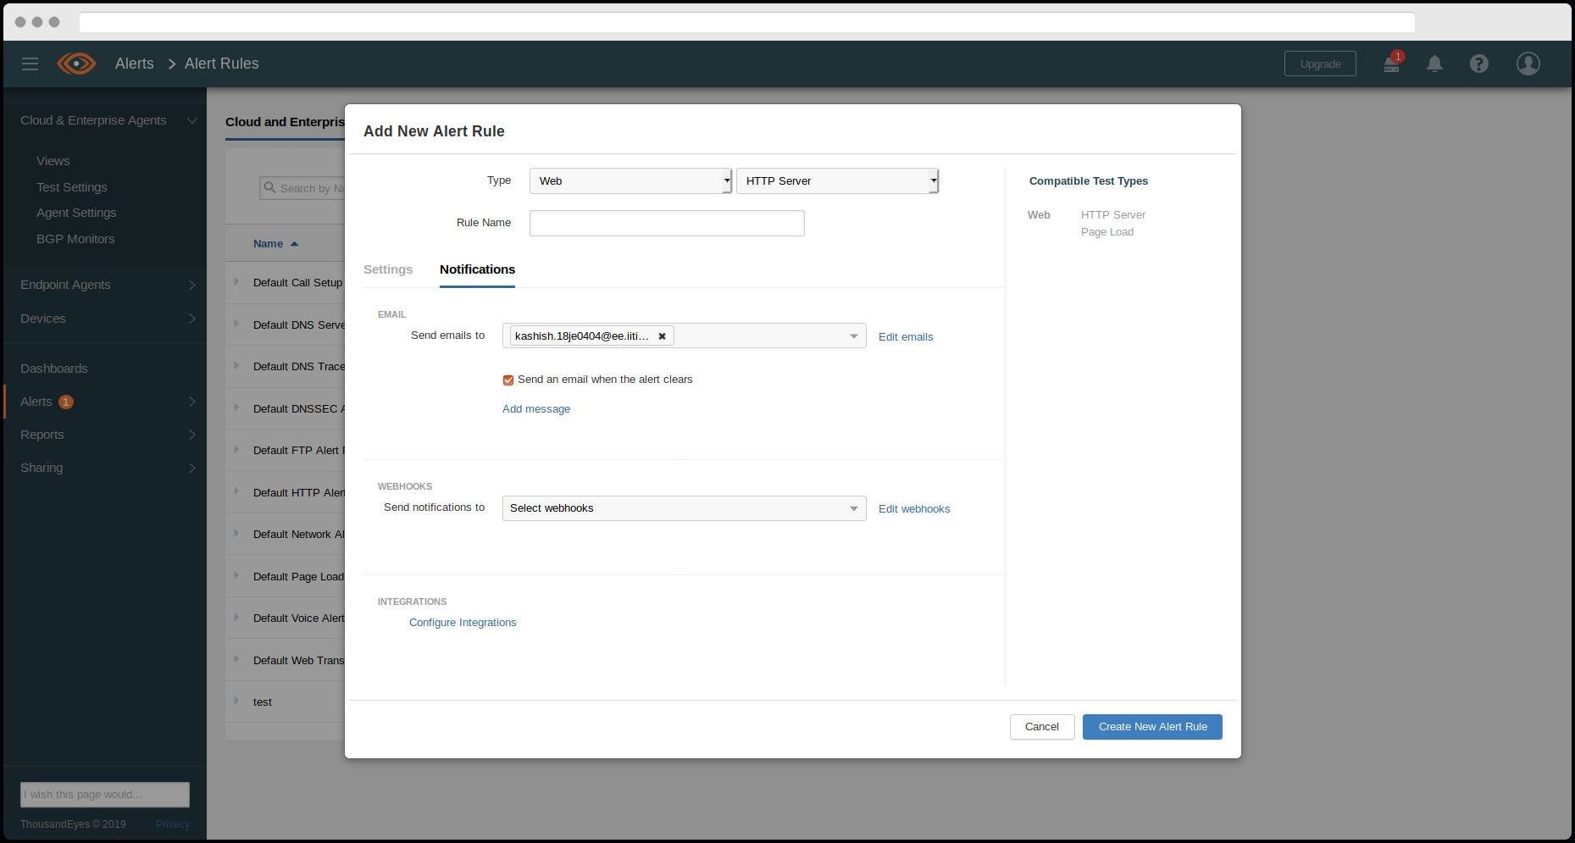Select the Notifications tab
Viewport: 1575px width, 843px height.
pos(477,269)
